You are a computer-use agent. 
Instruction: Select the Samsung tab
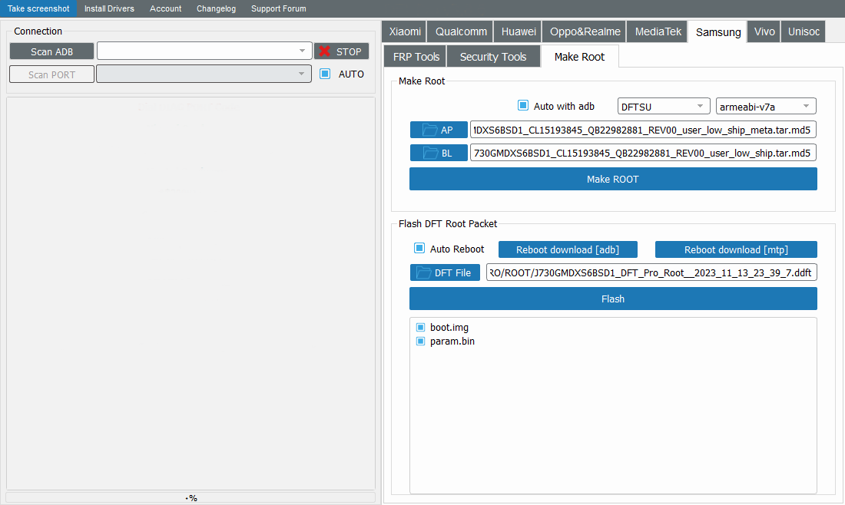[717, 31]
